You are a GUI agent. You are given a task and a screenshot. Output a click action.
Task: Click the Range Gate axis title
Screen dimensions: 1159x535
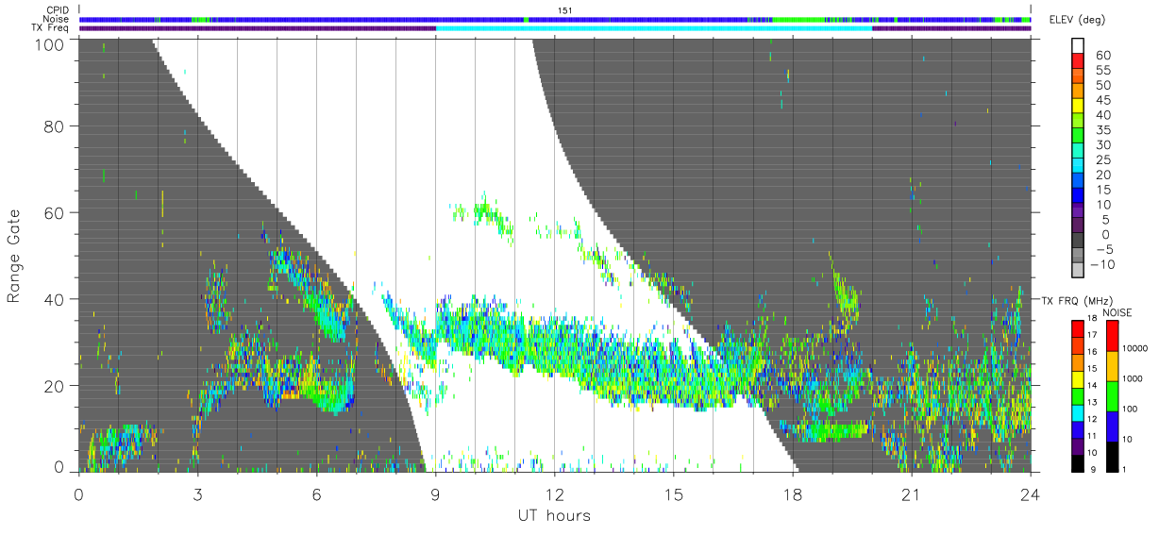pyautogui.click(x=14, y=256)
